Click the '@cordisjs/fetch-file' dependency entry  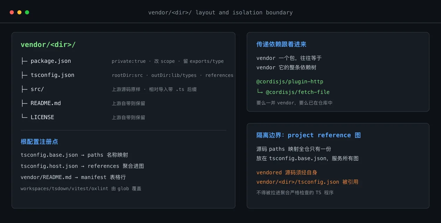293,92
